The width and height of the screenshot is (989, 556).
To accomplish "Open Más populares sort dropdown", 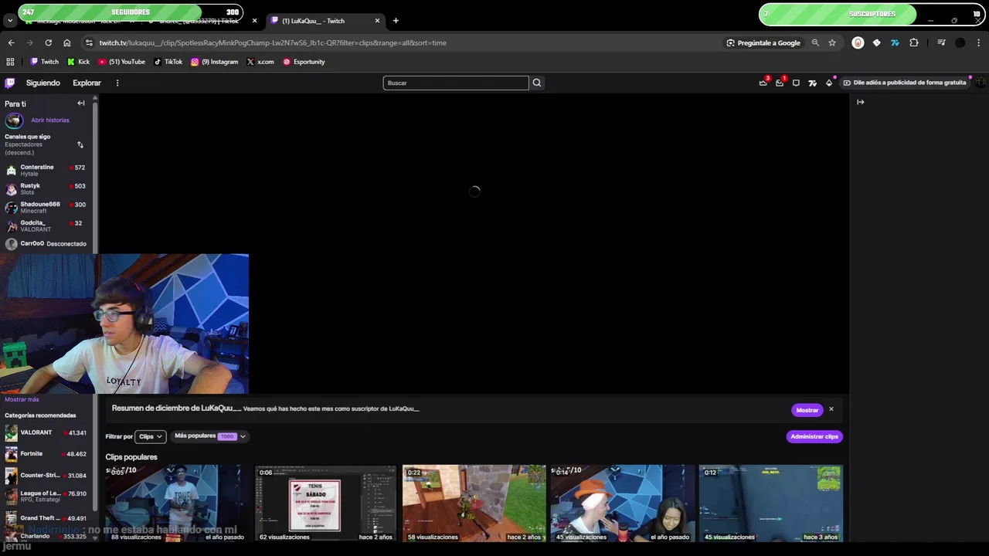I will 209,436.
